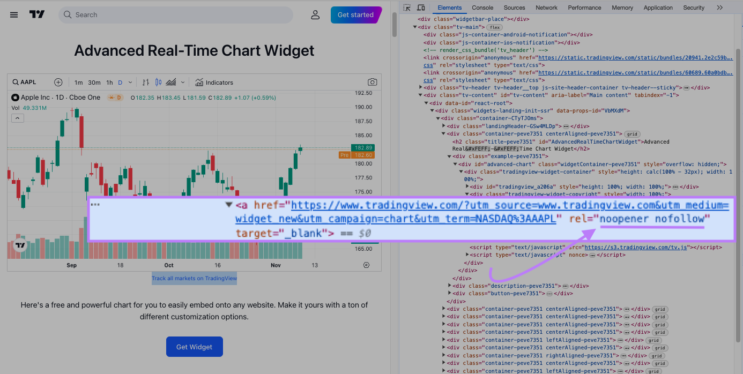Open the chart style dropdown chevron
The height and width of the screenshot is (374, 743).
(183, 82)
